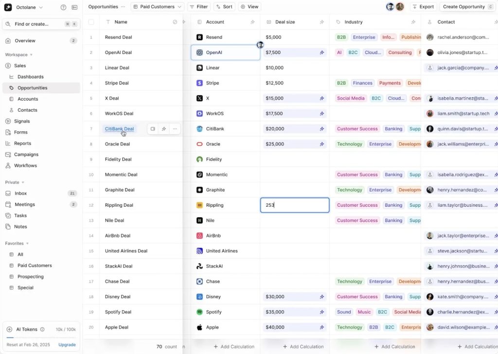The image size is (498, 354).
Task: Click Add Calculation under the Deal size column
Action: 303,347
